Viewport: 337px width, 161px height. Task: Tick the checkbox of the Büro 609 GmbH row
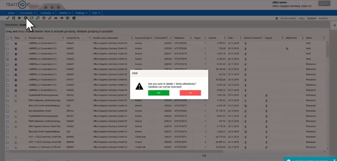click(8, 106)
